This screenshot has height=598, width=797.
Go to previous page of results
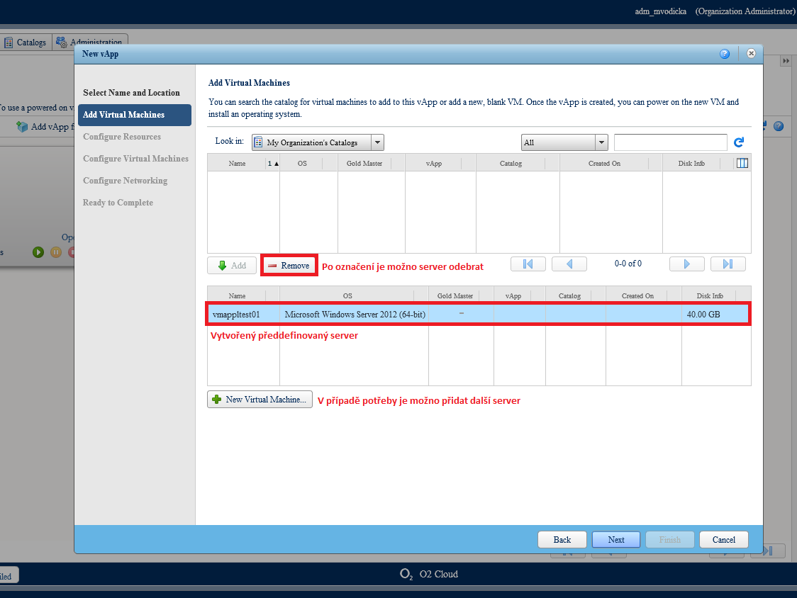(569, 264)
